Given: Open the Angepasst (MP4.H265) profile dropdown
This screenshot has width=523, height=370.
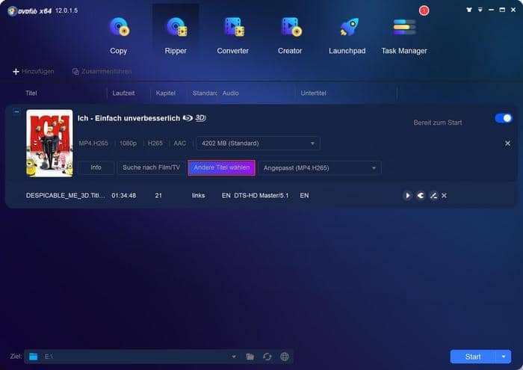Looking at the screenshot, I should pos(320,168).
